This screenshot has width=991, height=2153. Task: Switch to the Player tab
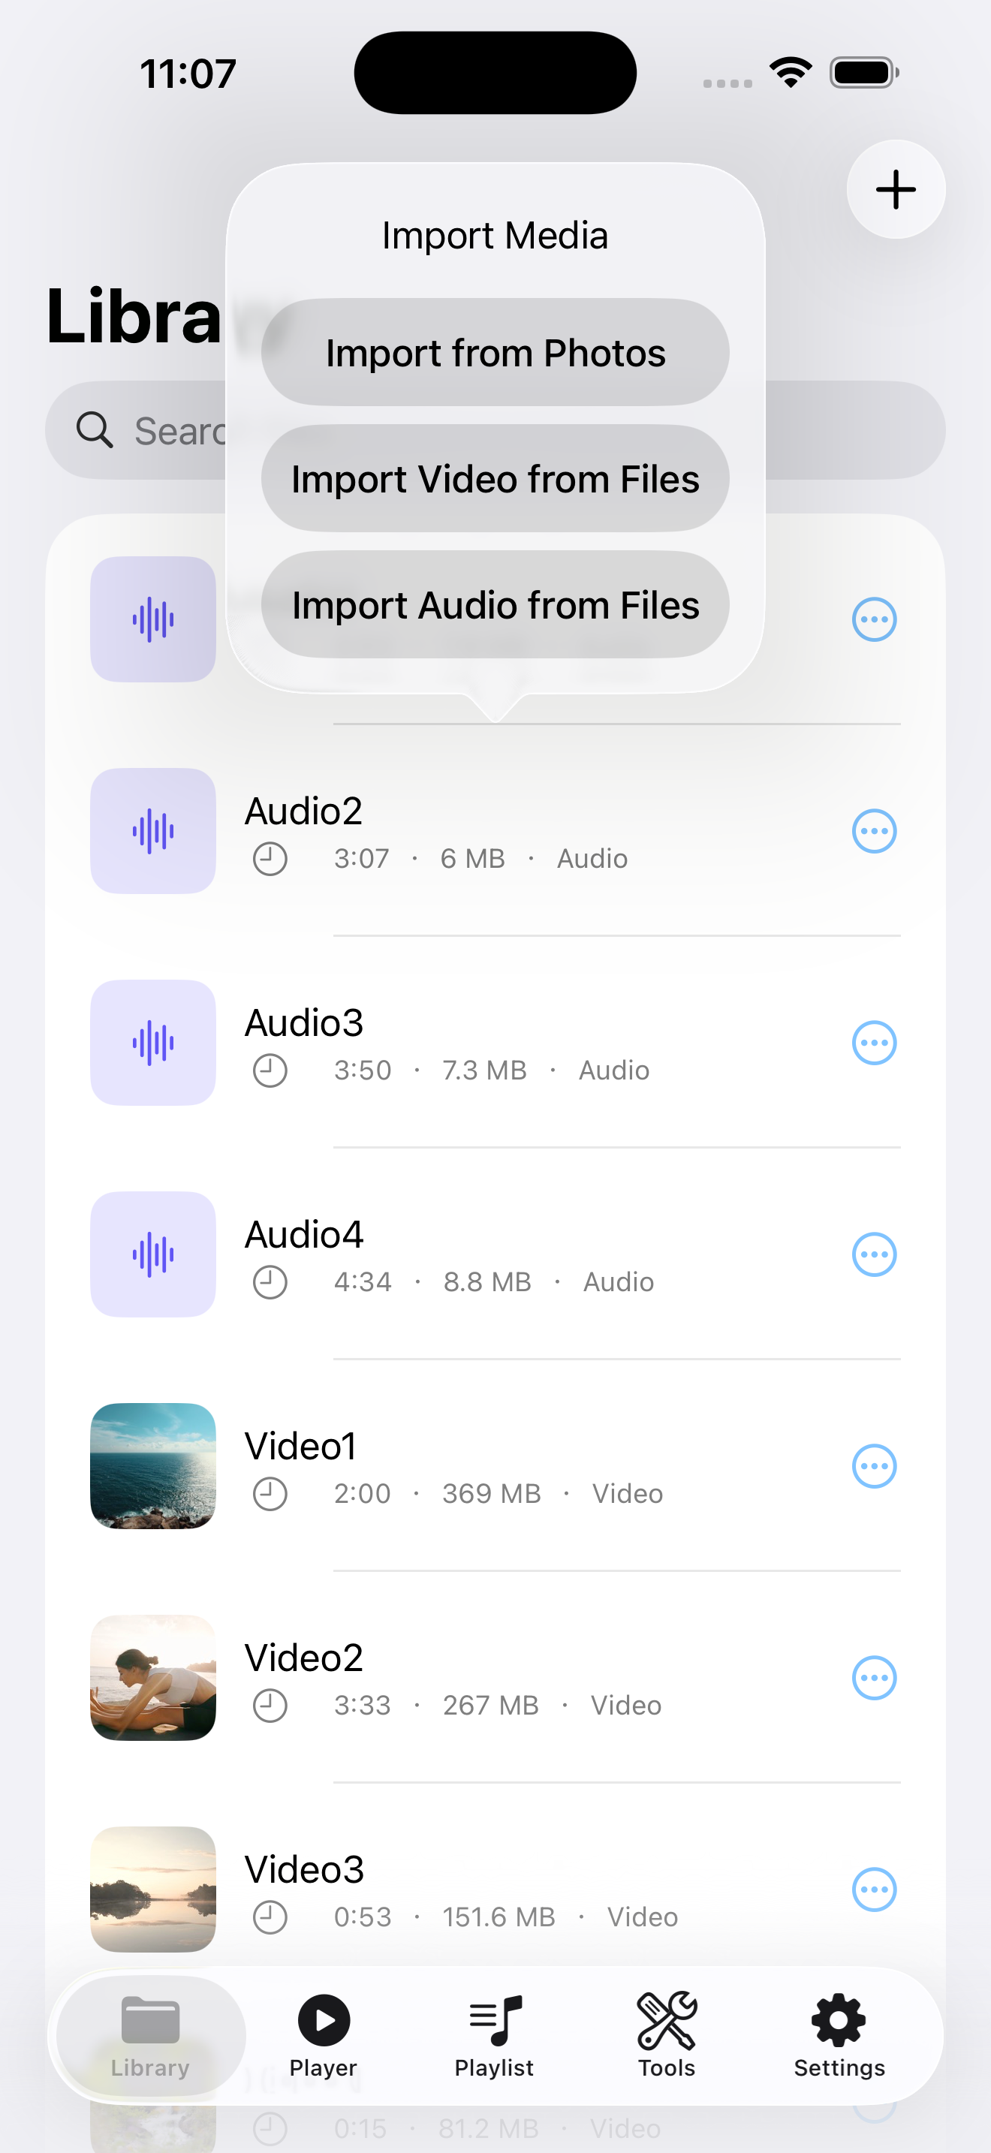click(324, 2036)
